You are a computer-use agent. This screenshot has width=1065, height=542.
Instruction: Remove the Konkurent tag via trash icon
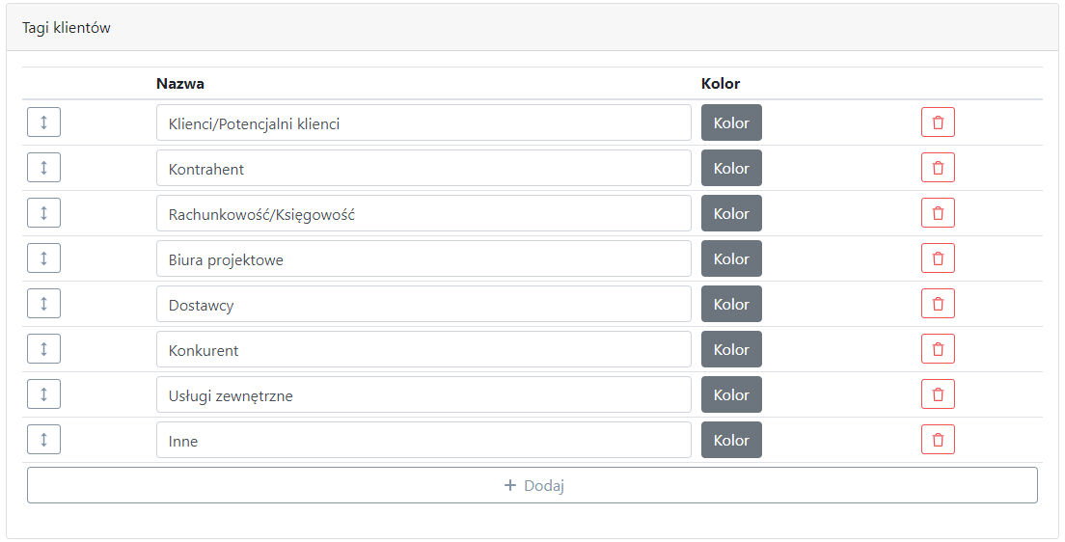click(x=938, y=349)
